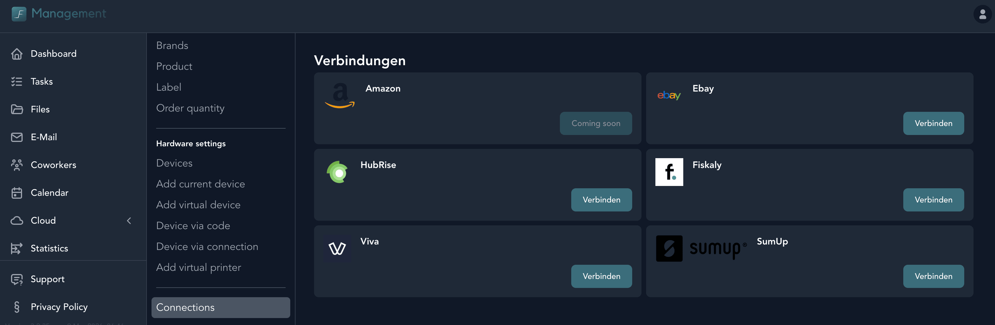The height and width of the screenshot is (325, 995).
Task: Click Verbinden for HubRise
Action: (601, 200)
